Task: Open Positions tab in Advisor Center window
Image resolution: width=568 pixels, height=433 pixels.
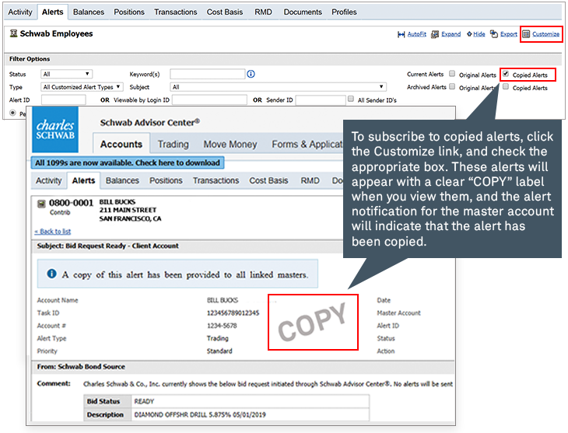Action: [166, 180]
